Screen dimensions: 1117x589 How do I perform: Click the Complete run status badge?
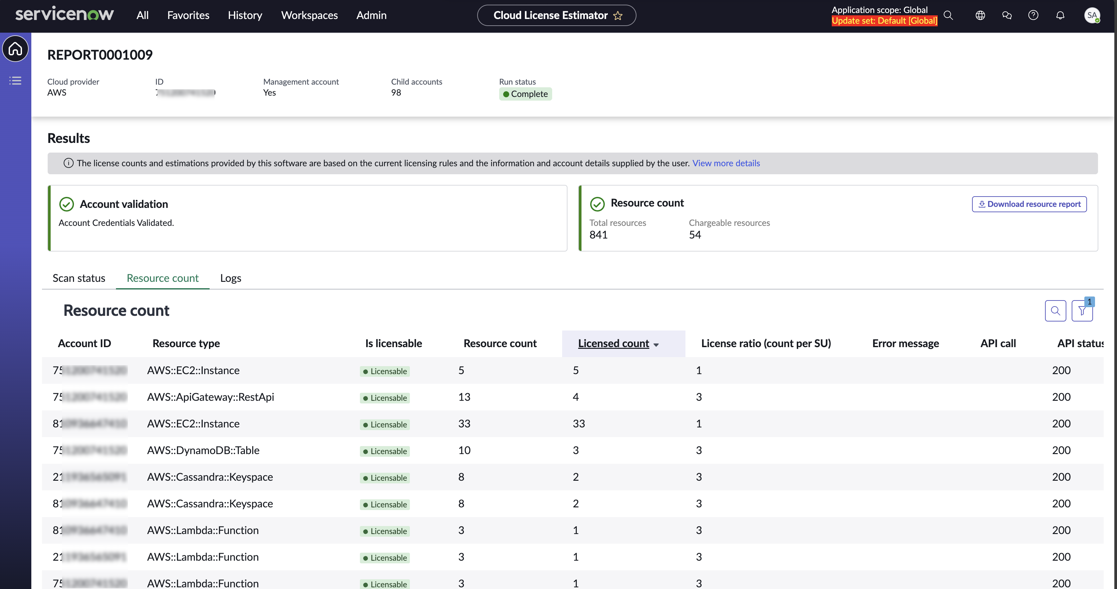[x=525, y=94]
